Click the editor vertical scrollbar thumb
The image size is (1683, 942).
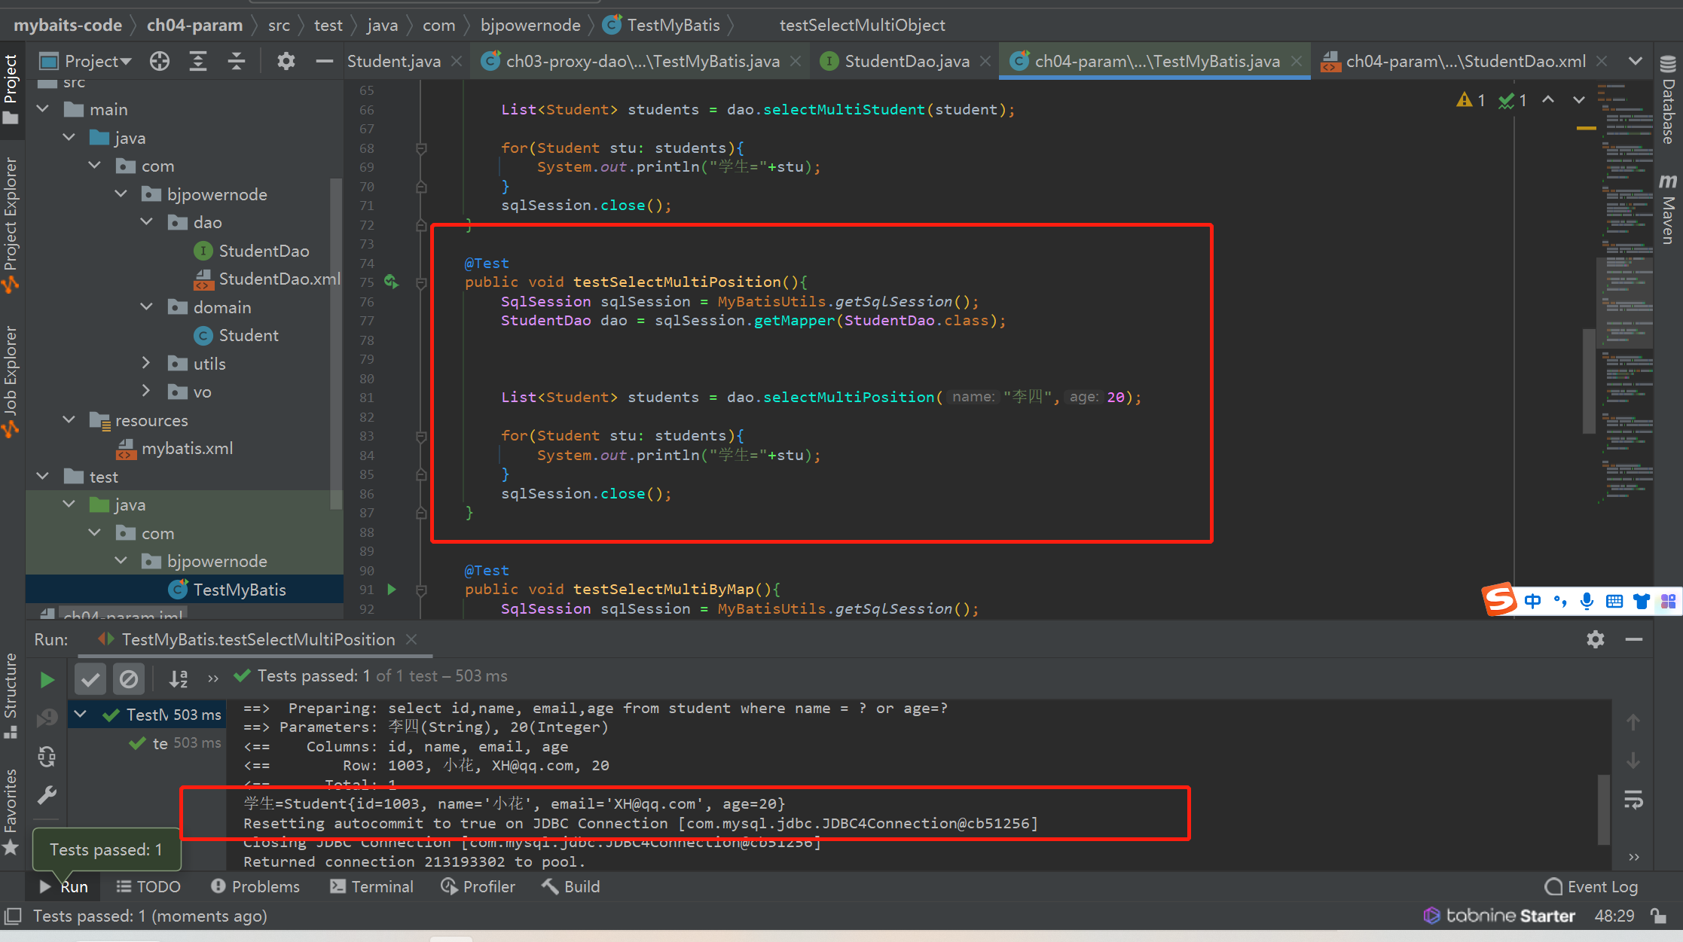(x=1589, y=380)
